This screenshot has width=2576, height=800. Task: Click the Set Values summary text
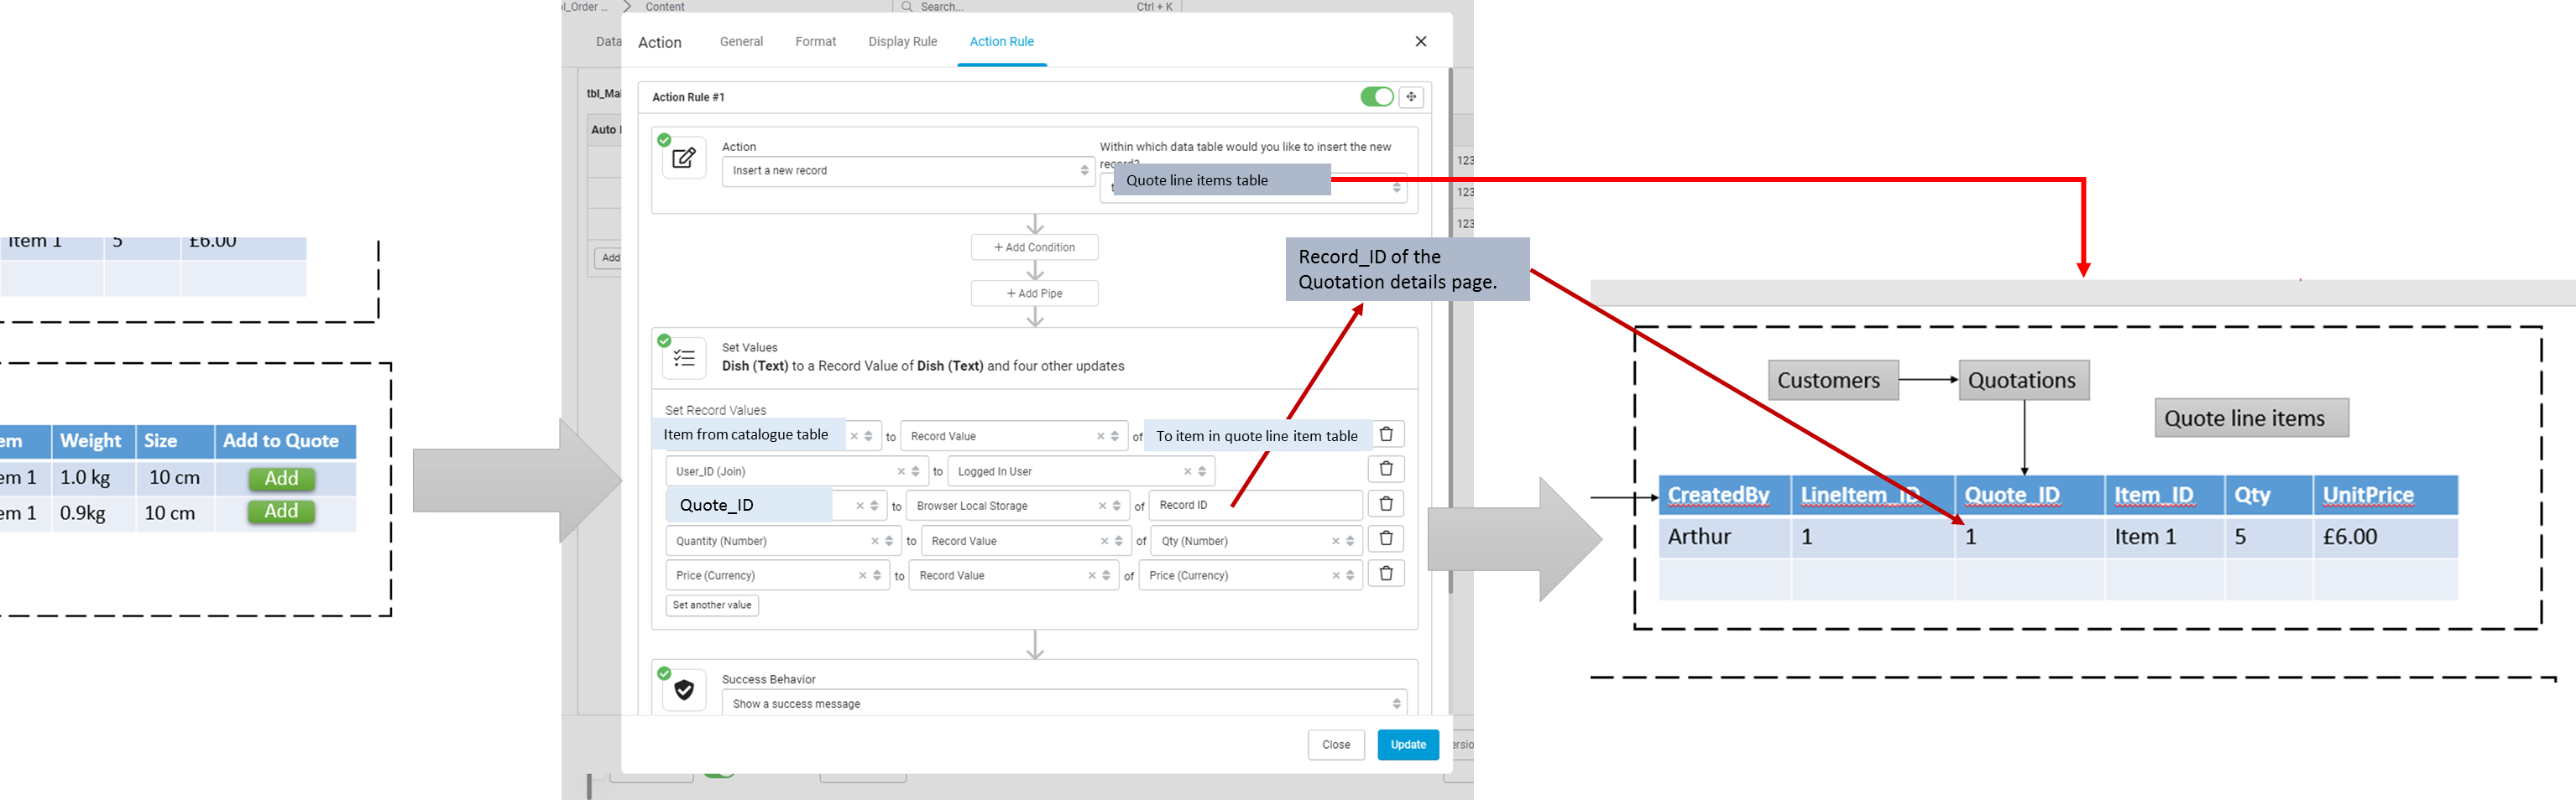pos(923,366)
